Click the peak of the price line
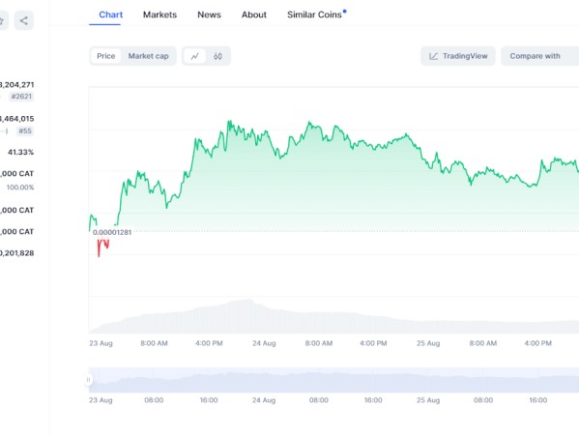Image resolution: width=579 pixels, height=435 pixels. 229,121
